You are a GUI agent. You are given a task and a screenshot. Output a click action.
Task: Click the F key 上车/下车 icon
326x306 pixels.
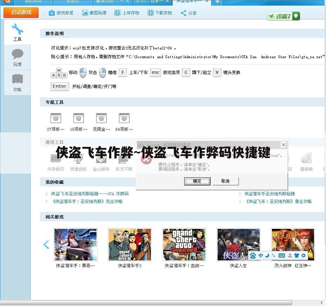tap(123, 73)
